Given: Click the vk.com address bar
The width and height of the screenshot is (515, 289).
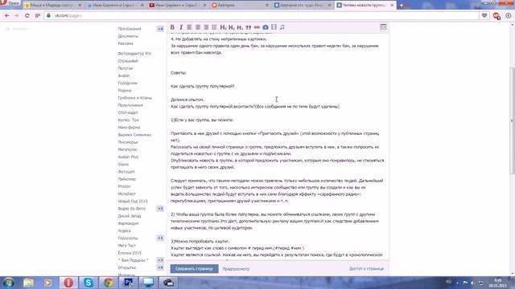Looking at the screenshot, I should click(262, 15).
